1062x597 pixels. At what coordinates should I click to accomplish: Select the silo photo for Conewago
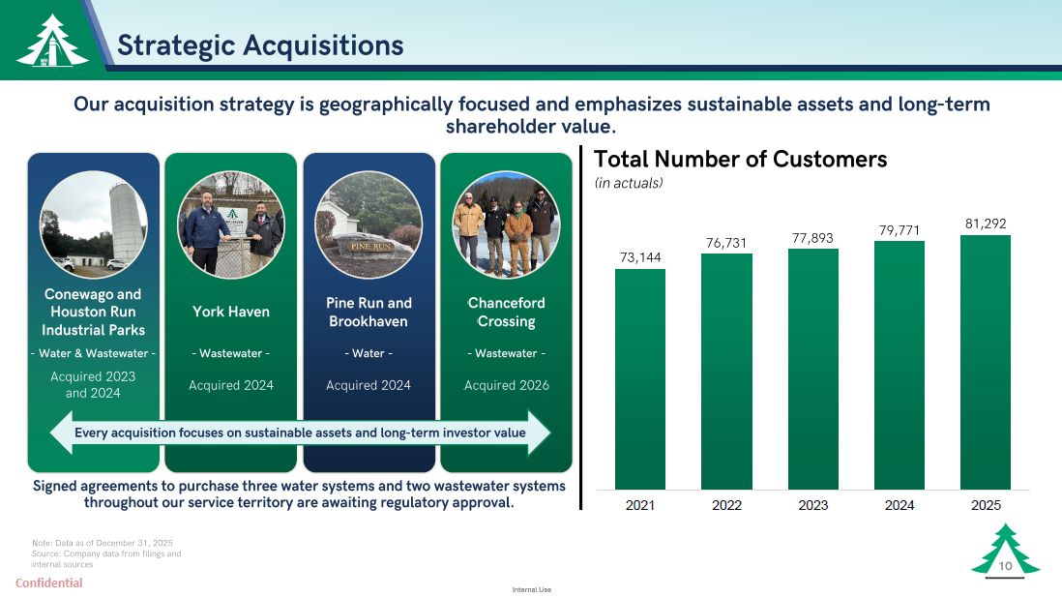point(93,224)
